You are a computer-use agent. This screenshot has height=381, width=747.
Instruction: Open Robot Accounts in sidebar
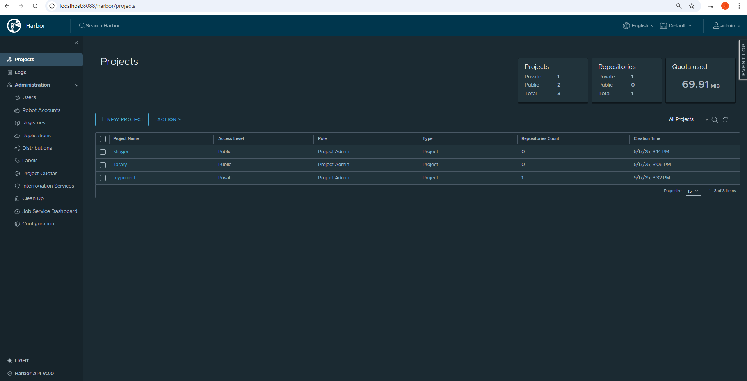click(41, 110)
